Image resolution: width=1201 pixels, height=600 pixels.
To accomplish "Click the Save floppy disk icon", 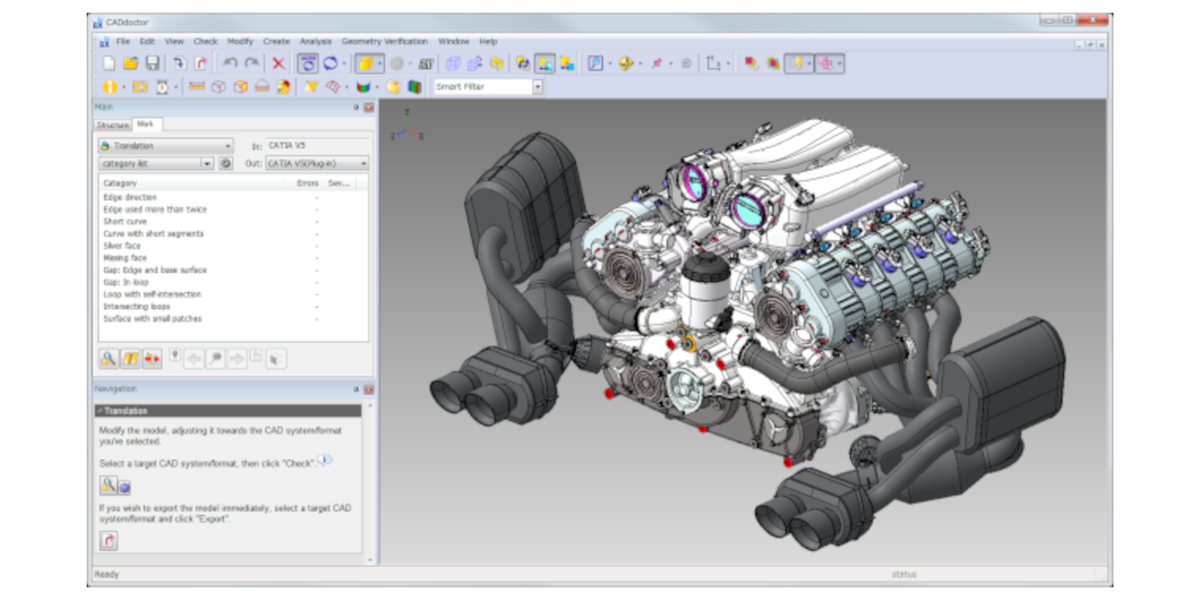I will [152, 63].
